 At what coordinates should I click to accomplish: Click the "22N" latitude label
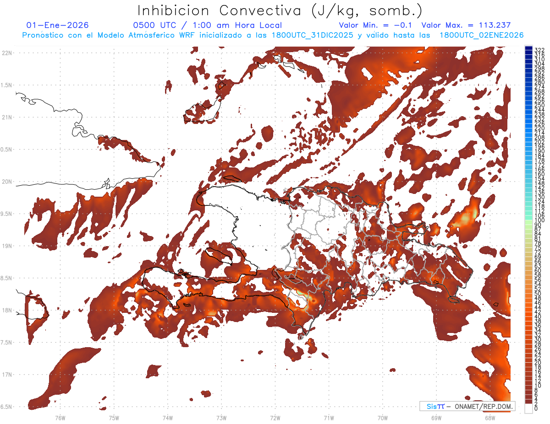click(7, 53)
